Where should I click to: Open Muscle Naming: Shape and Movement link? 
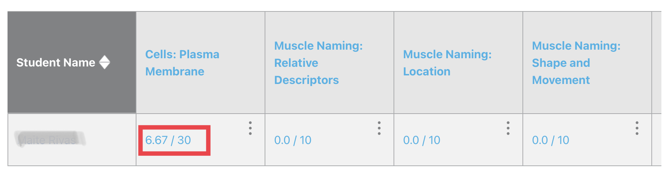(576, 63)
